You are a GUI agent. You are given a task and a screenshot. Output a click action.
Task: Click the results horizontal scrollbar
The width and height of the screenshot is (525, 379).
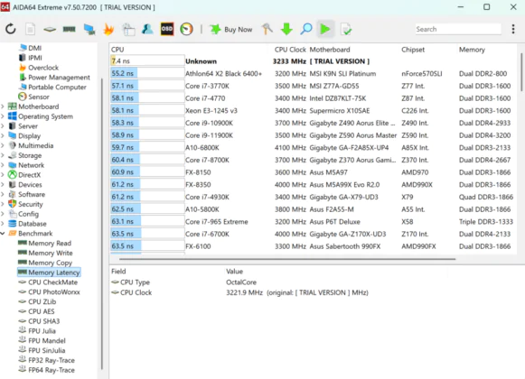coord(287,259)
